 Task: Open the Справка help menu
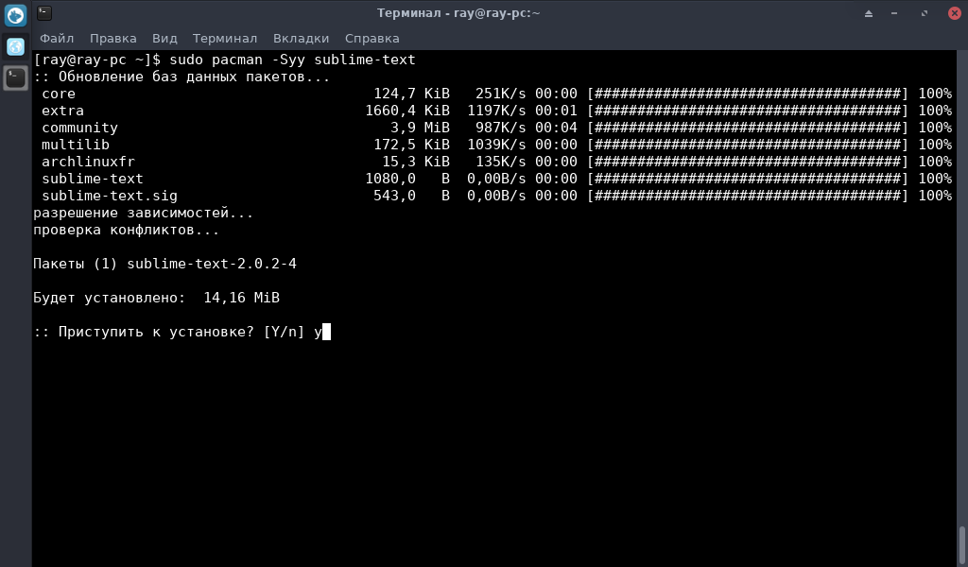click(x=372, y=39)
